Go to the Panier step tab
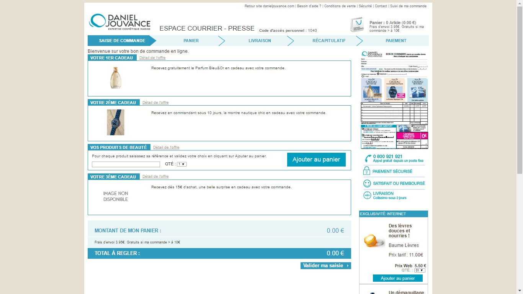The image size is (523, 294). (191, 41)
